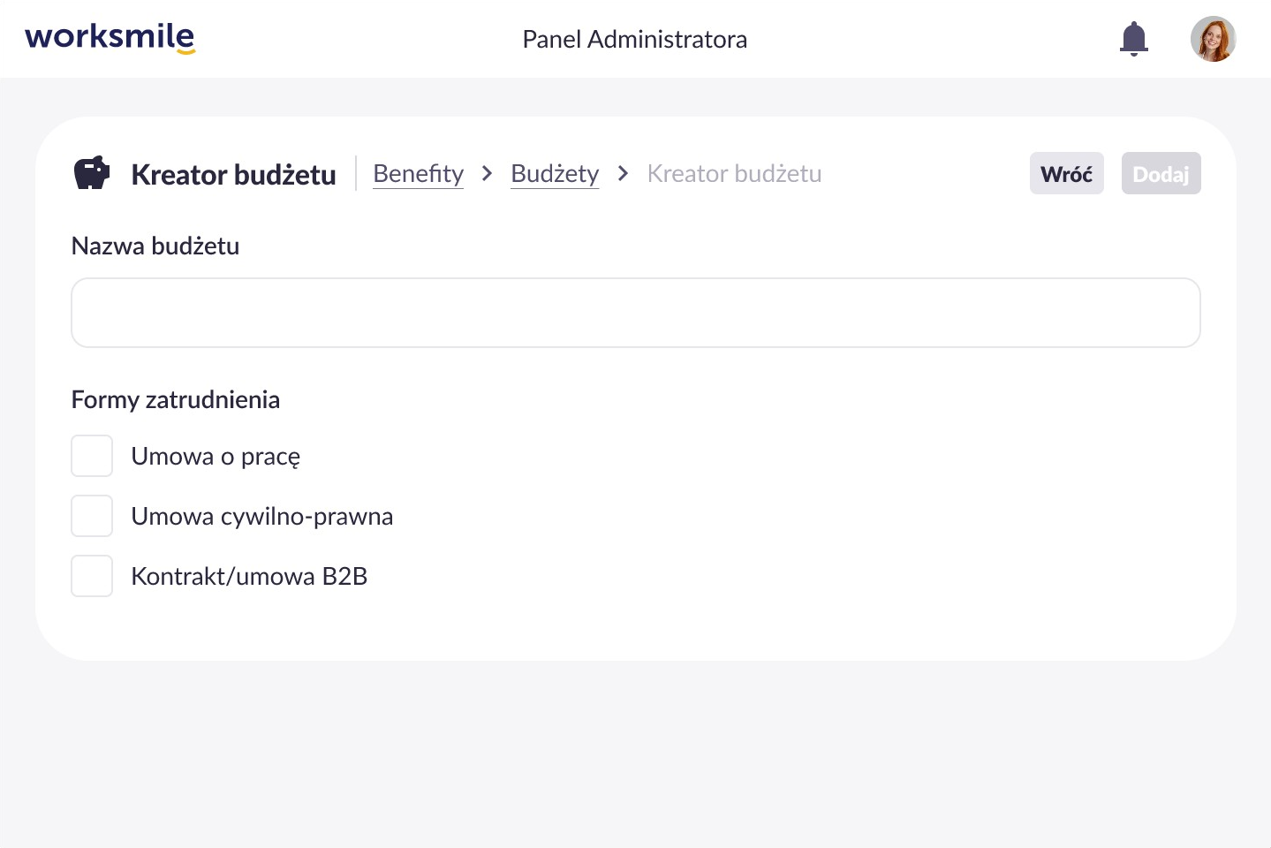Viewport: 1271px width, 848px height.
Task: Click the worksmile logo
Action: tap(110, 38)
